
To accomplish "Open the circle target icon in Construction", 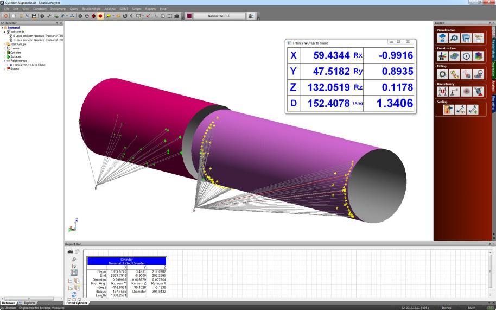I will (466, 56).
